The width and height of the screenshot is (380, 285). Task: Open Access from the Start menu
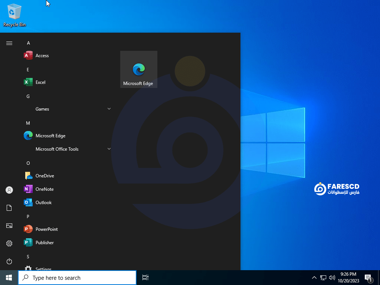(41, 55)
